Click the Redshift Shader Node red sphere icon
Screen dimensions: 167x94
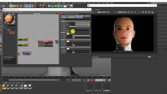[x=61, y=14]
